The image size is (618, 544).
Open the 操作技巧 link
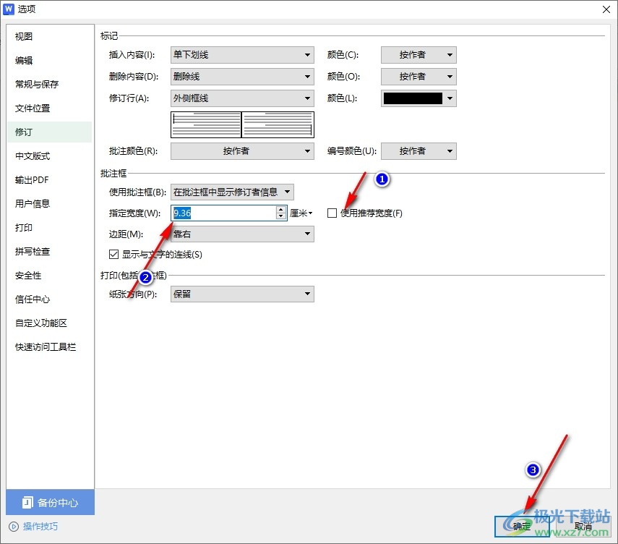point(40,526)
